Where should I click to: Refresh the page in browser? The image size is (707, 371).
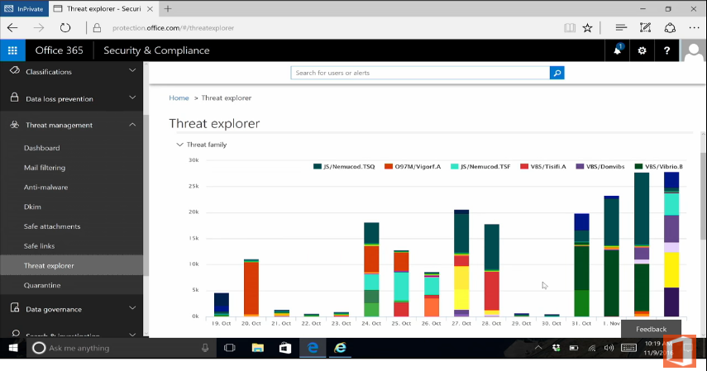coord(65,27)
